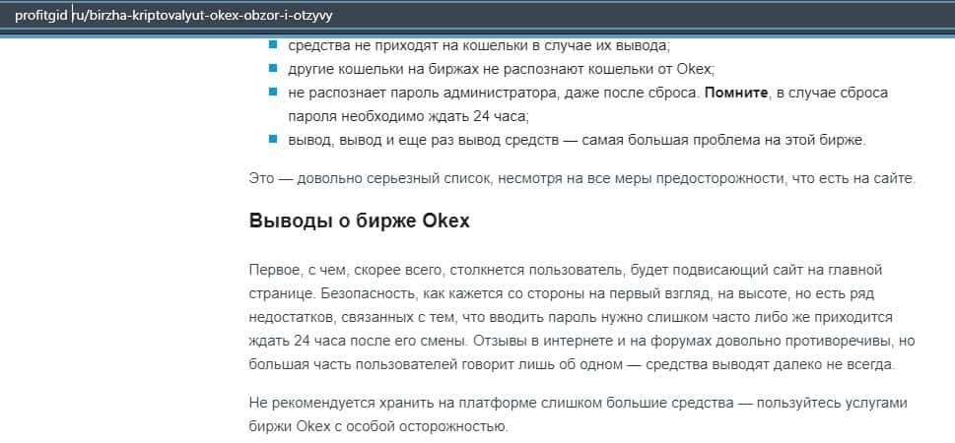Click the line starting "большая часть пользователей"
The image size is (955, 443).
click(x=574, y=365)
